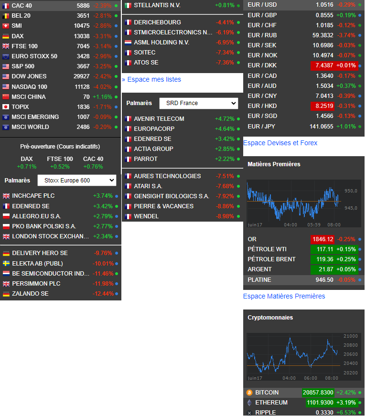366x416 pixels.
Task: Click the Polish flag beside ALLEGRO.EU S.A.
Action: (x=6, y=216)
